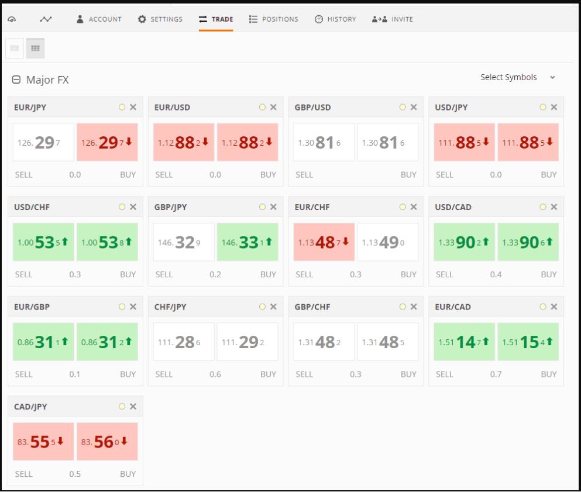Select the dense tile grid view icon
This screenshot has width=581, height=492.
pos(35,49)
